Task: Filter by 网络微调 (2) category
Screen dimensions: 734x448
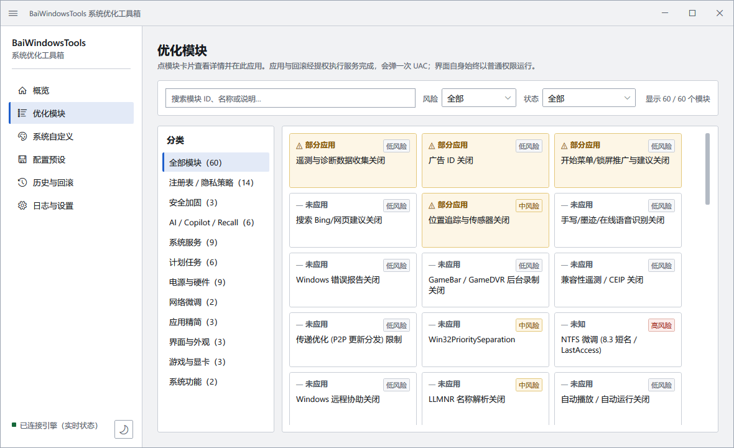Action: [x=216, y=302]
